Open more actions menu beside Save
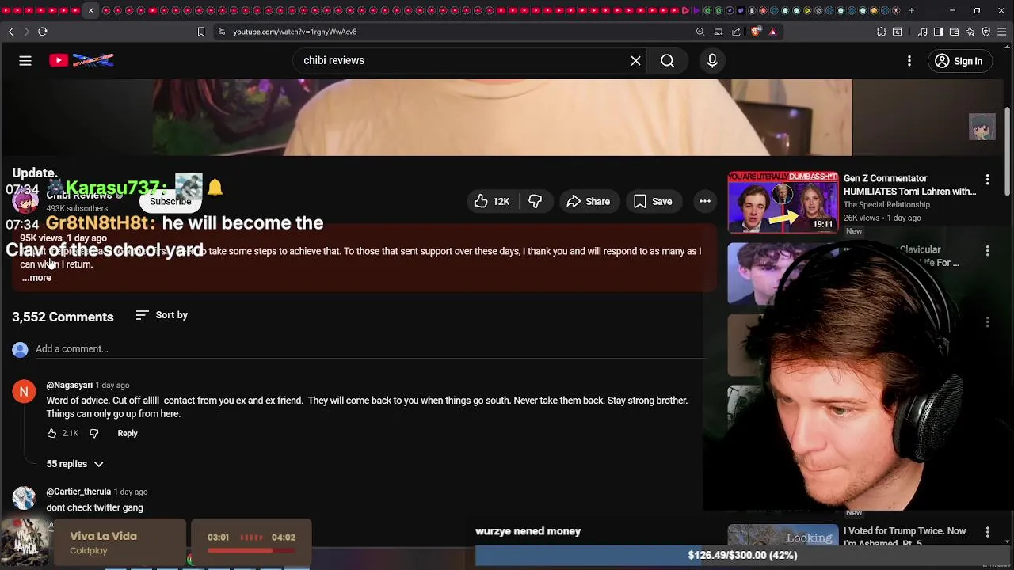 704,202
